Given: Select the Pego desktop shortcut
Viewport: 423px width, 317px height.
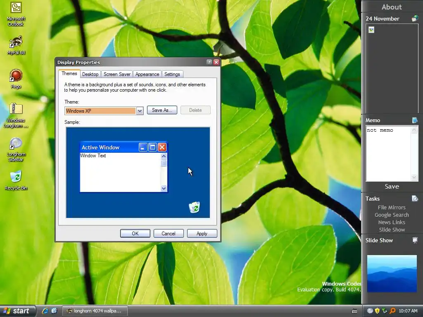Looking at the screenshot, I should (16, 79).
